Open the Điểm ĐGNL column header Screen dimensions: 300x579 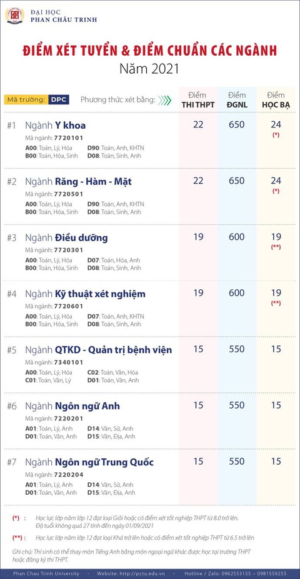[237, 100]
